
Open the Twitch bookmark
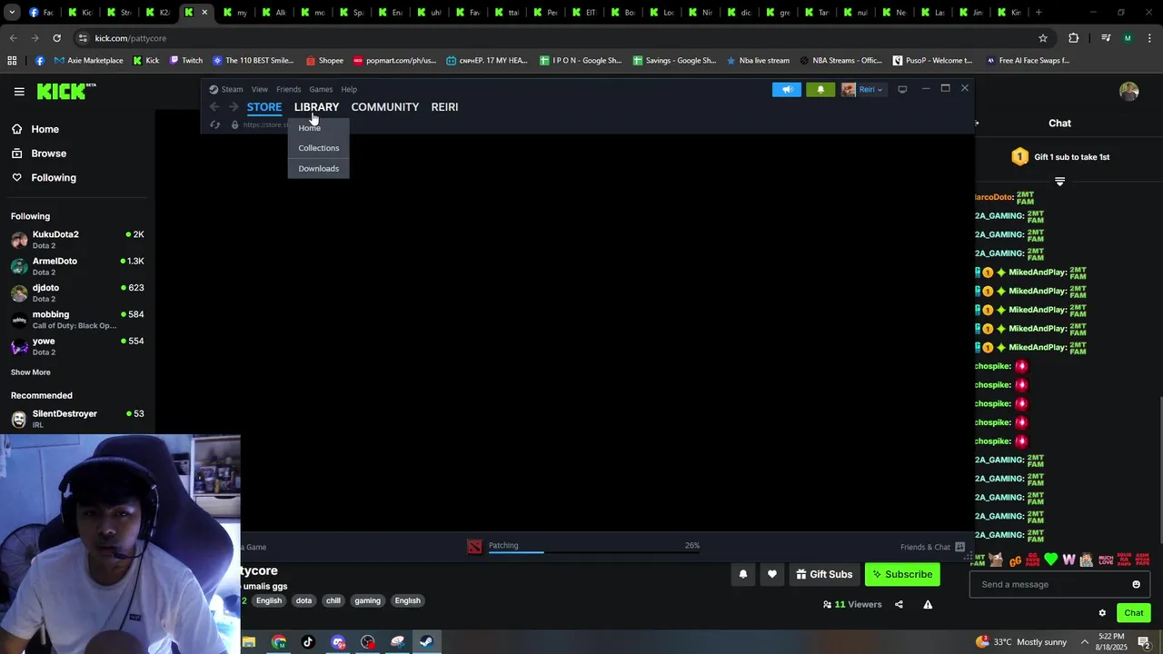point(185,61)
